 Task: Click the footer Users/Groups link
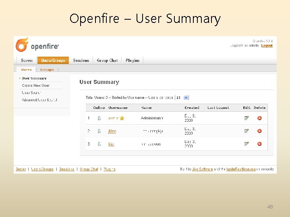(x=42, y=169)
